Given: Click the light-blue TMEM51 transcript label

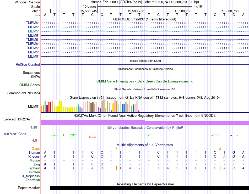Looking at the screenshot, I should pyautogui.click(x=33, y=31).
